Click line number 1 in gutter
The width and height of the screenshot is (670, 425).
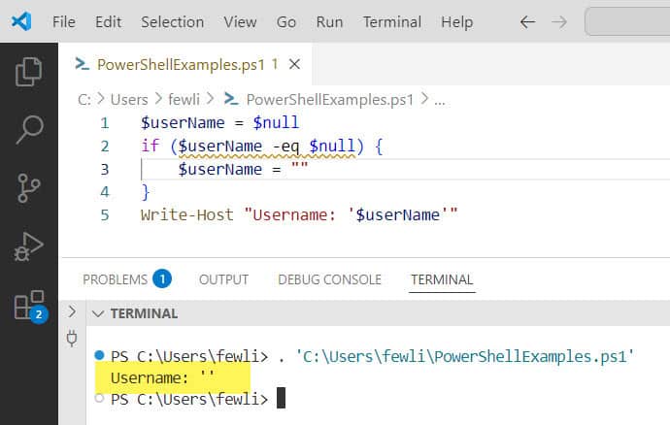pyautogui.click(x=105, y=123)
